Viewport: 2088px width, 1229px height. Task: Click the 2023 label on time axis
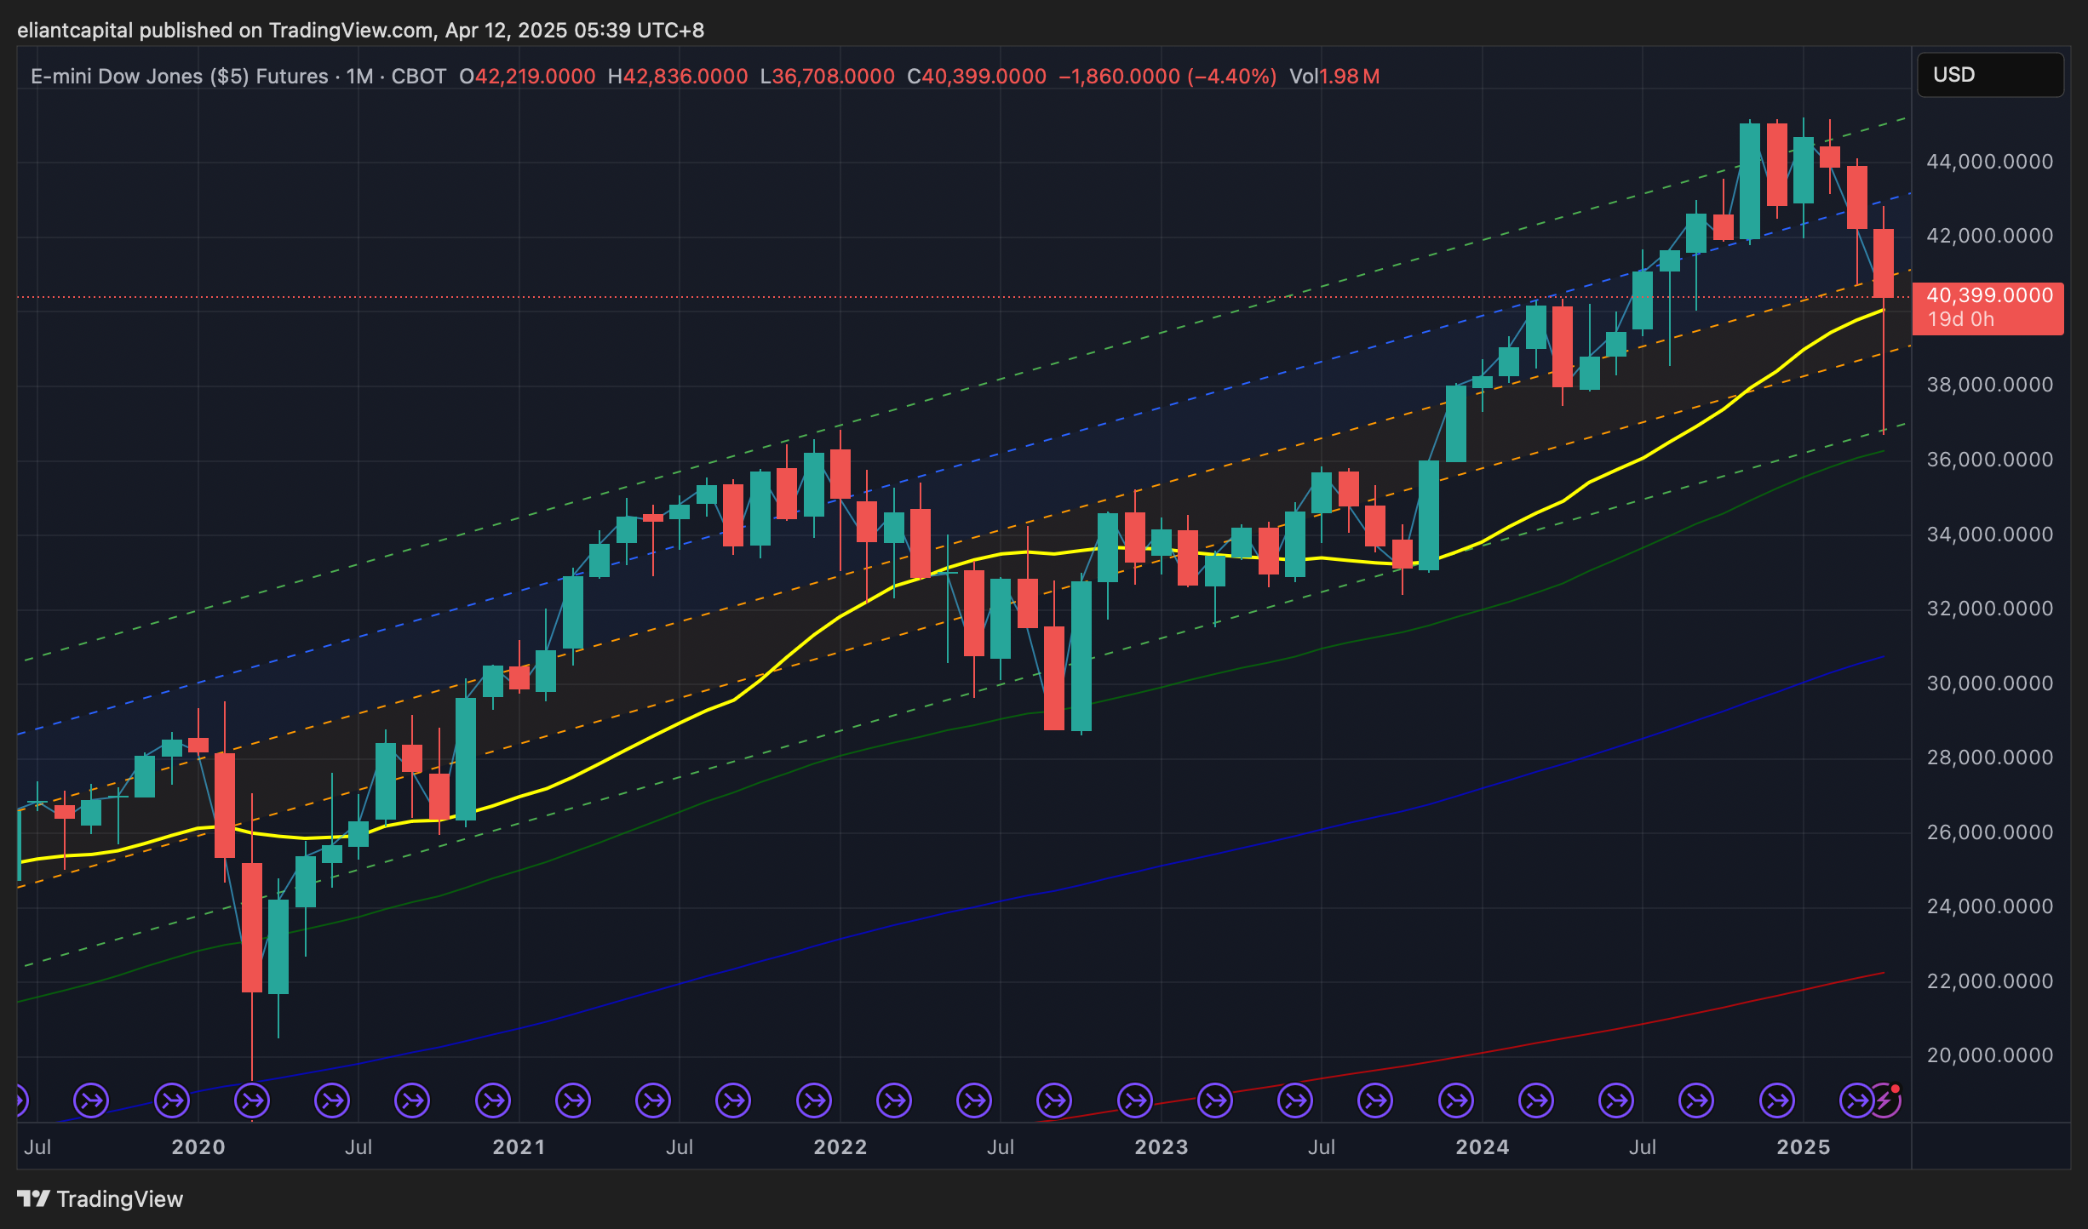pyautogui.click(x=1161, y=1146)
